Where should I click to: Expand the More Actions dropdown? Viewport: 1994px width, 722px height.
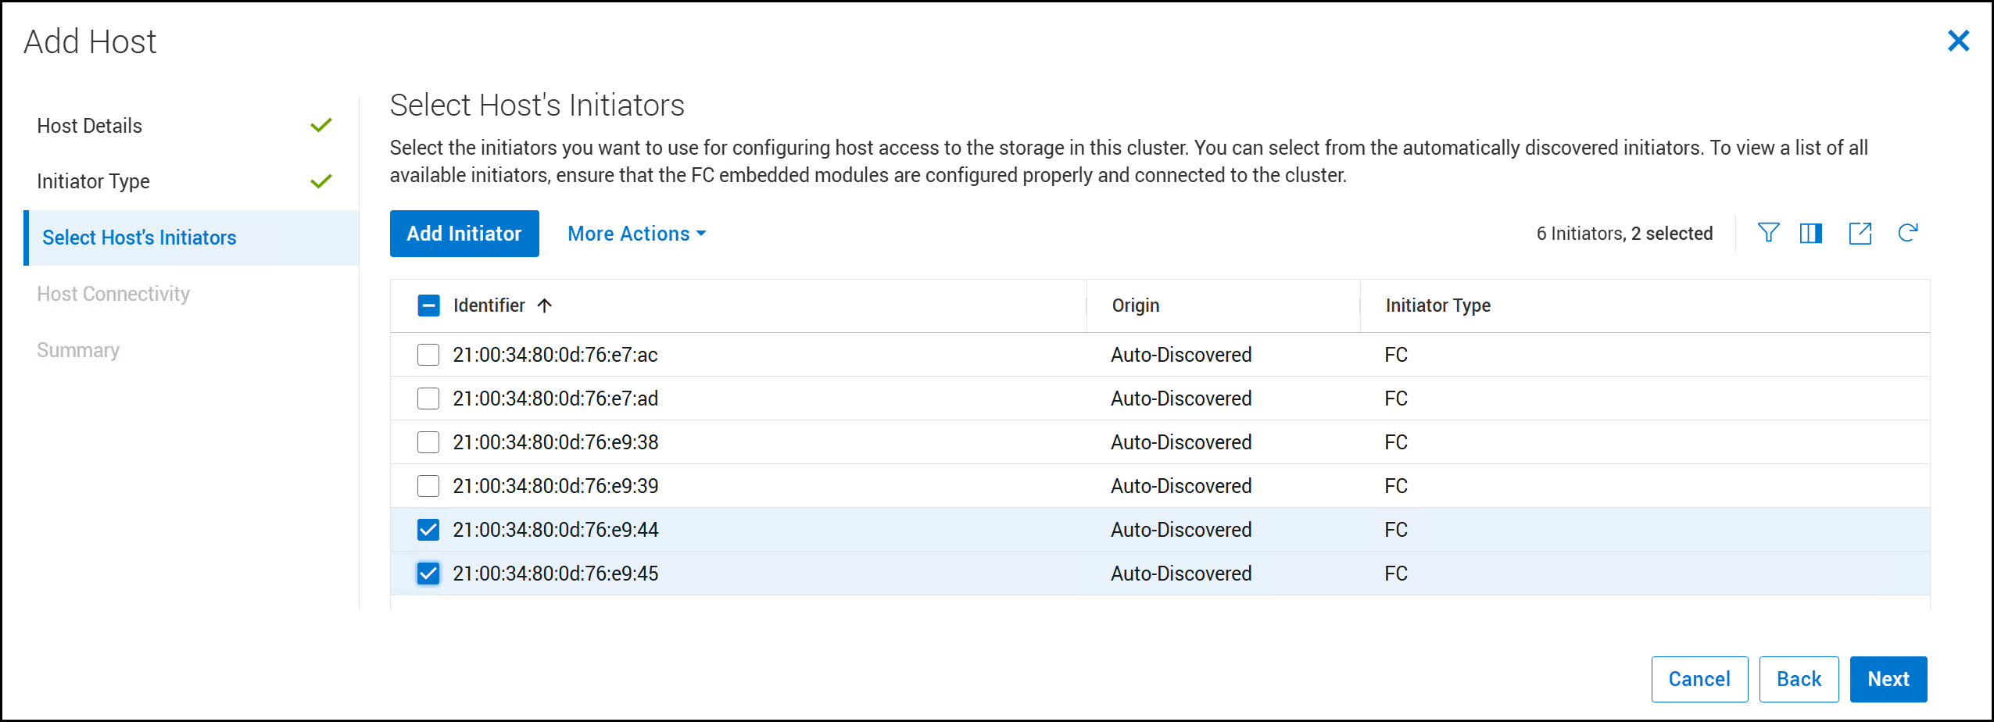pyautogui.click(x=636, y=234)
